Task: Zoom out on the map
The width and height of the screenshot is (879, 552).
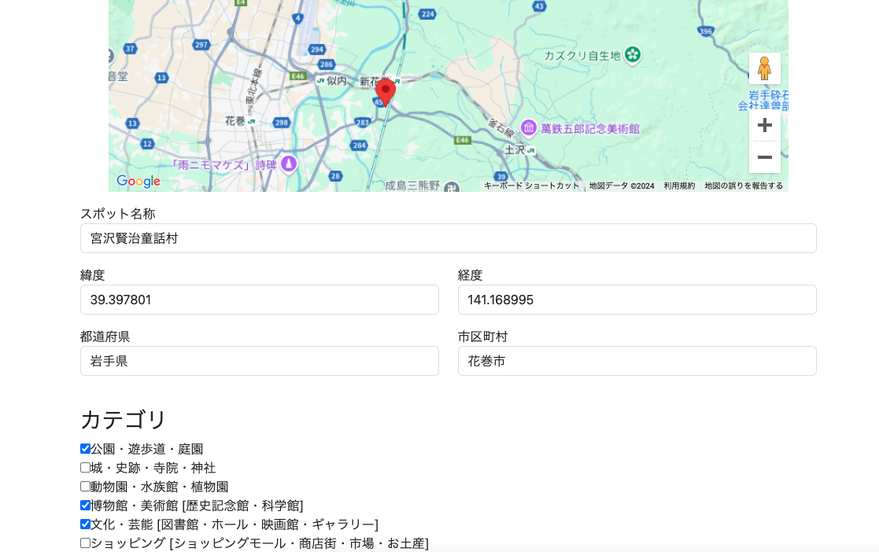Action: 765,157
